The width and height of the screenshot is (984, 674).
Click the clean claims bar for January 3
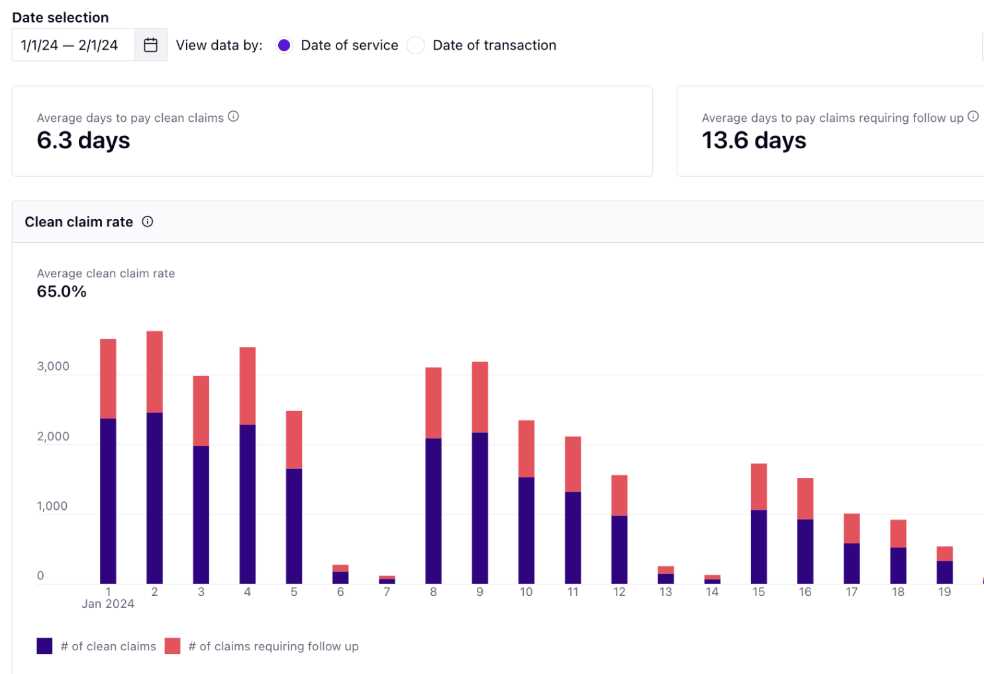tap(201, 515)
